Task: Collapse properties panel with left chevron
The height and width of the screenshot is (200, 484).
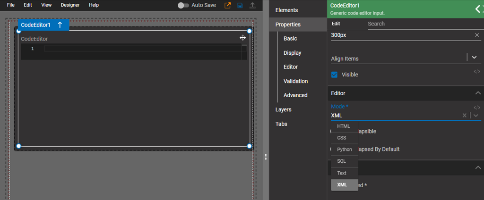Action: 478,9
